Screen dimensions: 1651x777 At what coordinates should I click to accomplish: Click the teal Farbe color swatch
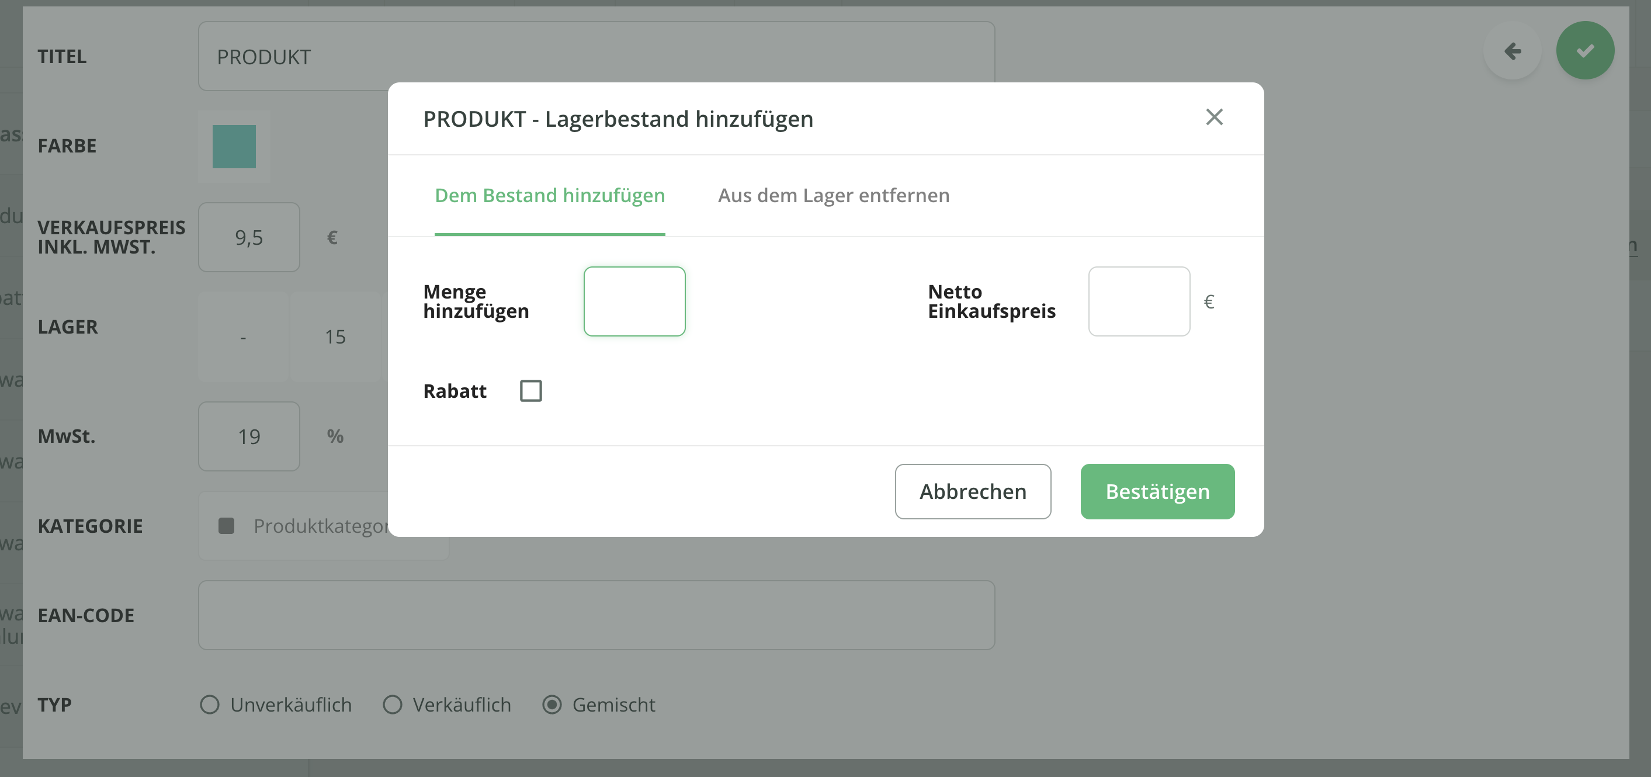[x=234, y=146]
